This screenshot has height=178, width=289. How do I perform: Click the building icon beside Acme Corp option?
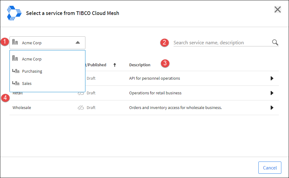(15, 59)
